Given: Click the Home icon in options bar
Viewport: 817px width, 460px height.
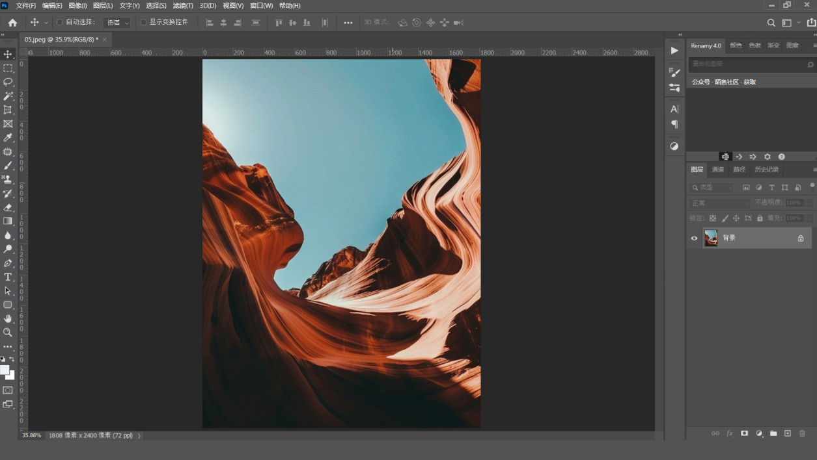Looking at the screenshot, I should point(12,22).
